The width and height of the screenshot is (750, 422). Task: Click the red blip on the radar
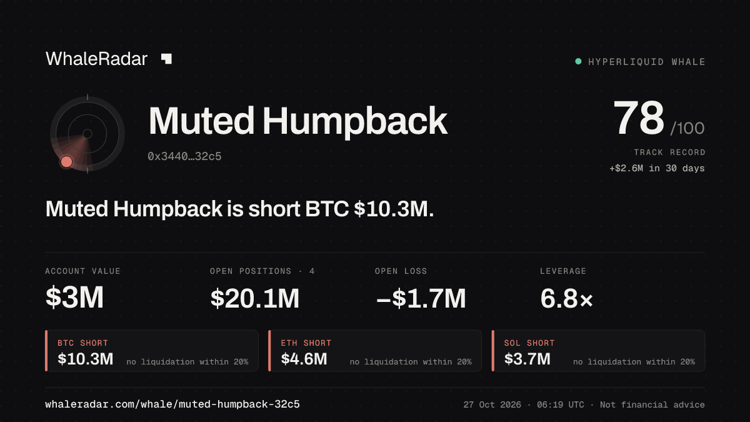point(66,162)
